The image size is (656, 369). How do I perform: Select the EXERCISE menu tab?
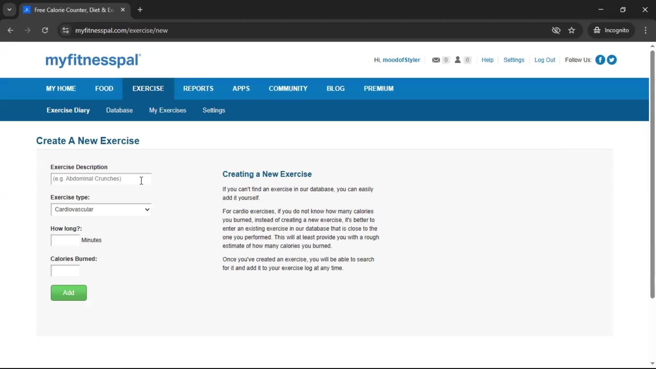pos(148,88)
